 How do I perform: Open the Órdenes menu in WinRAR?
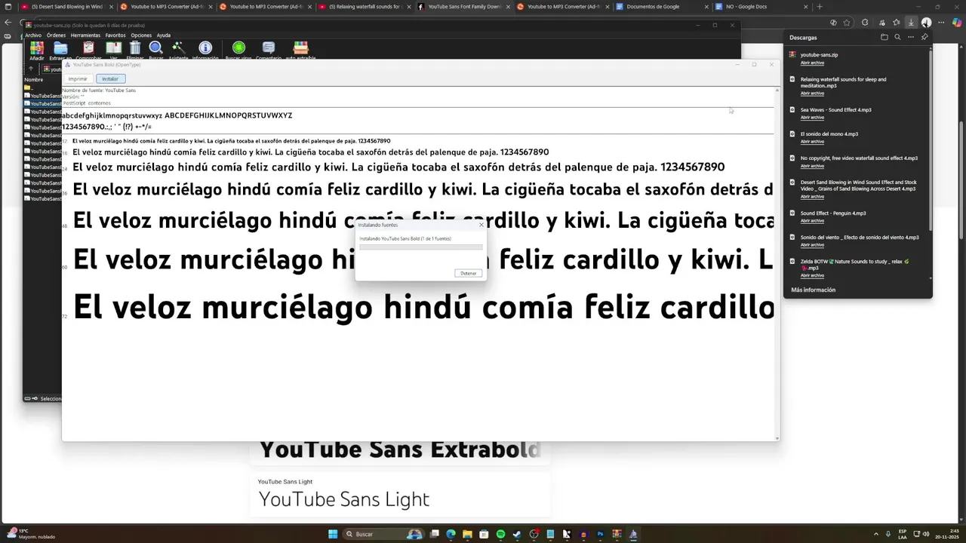[56, 35]
